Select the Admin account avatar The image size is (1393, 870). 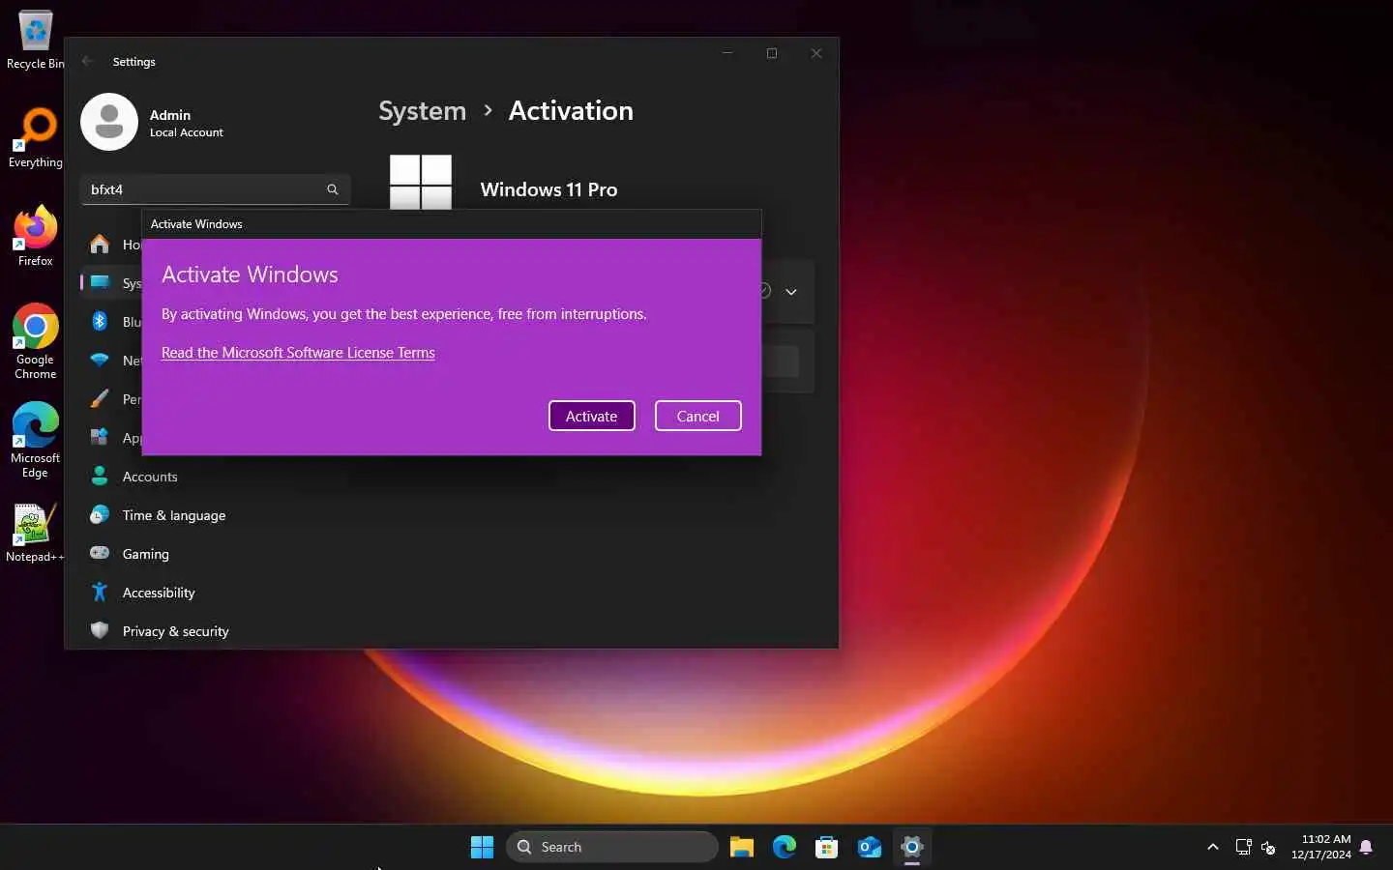click(109, 122)
